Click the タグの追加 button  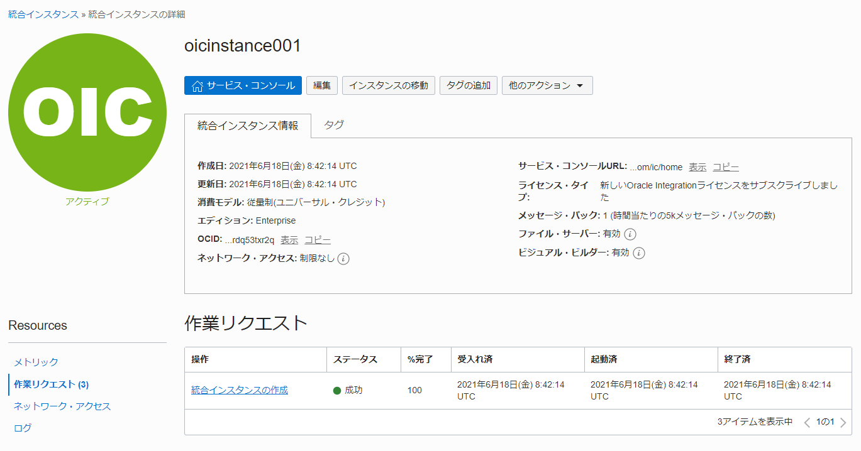[x=468, y=85]
